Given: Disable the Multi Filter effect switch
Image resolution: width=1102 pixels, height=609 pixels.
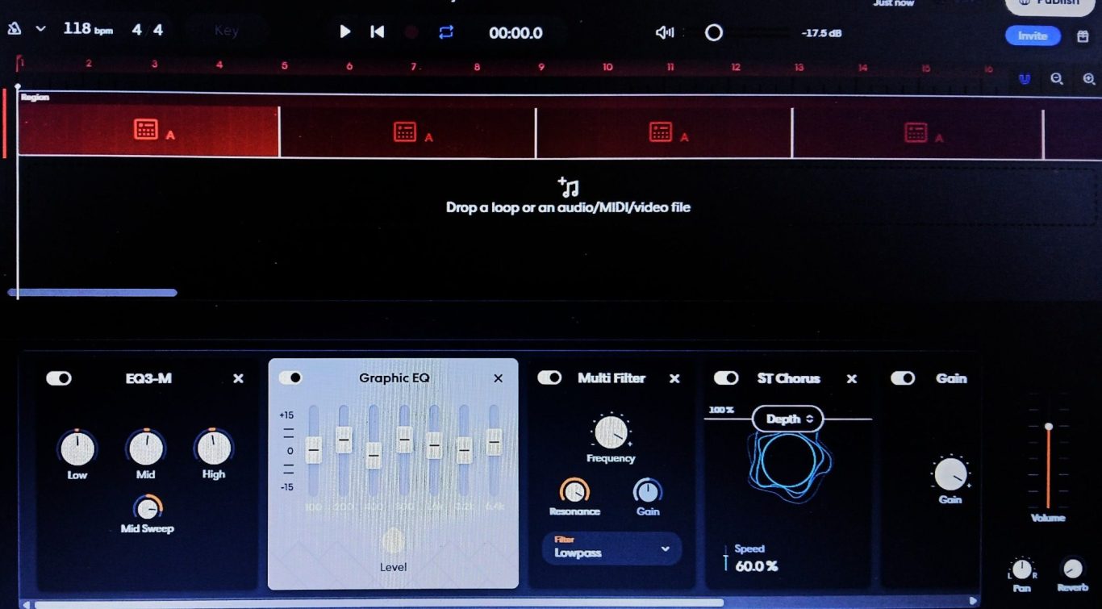Looking at the screenshot, I should (549, 378).
